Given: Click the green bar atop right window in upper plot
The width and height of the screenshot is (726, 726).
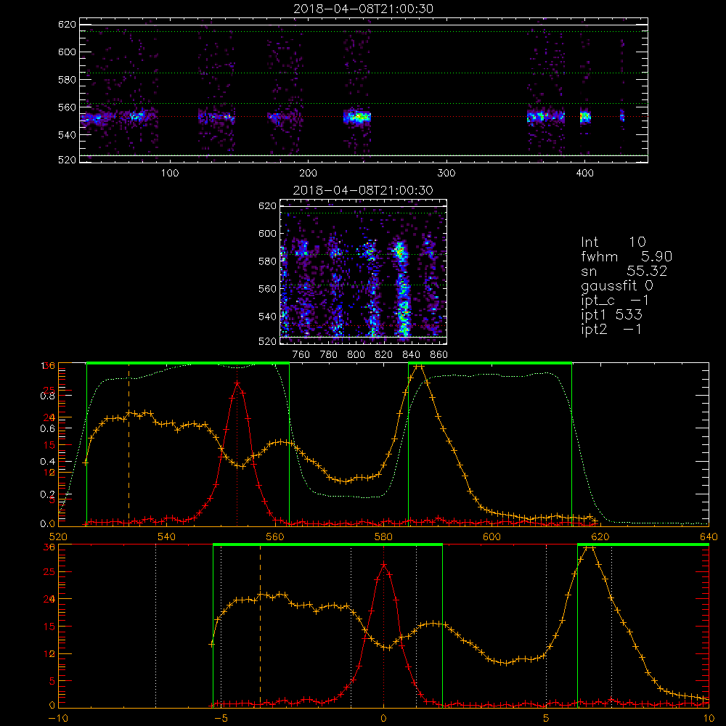Looking at the screenshot, I should (490, 364).
